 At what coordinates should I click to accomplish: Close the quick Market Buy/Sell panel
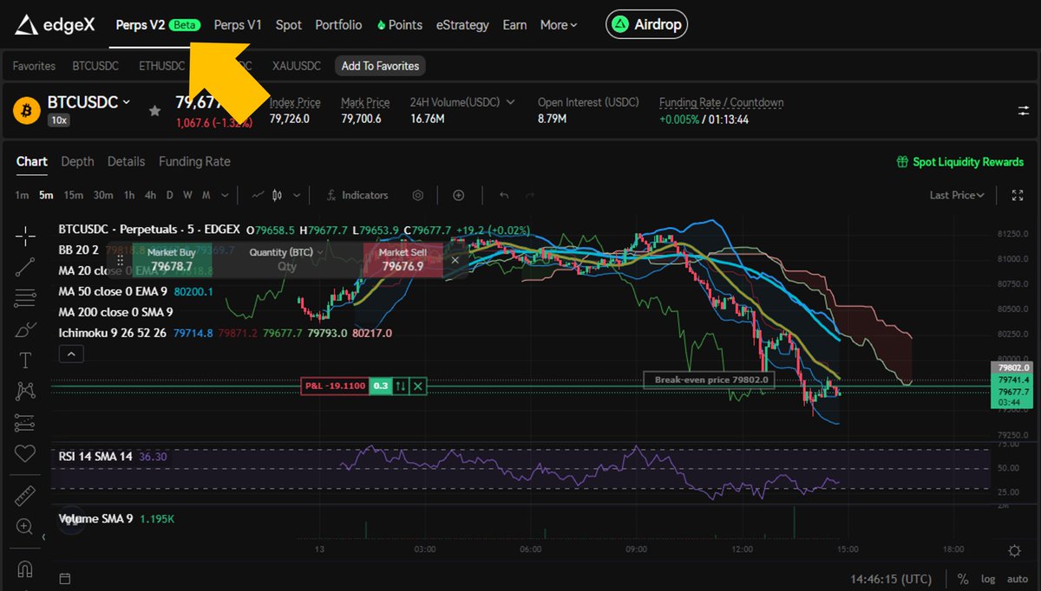coord(455,258)
